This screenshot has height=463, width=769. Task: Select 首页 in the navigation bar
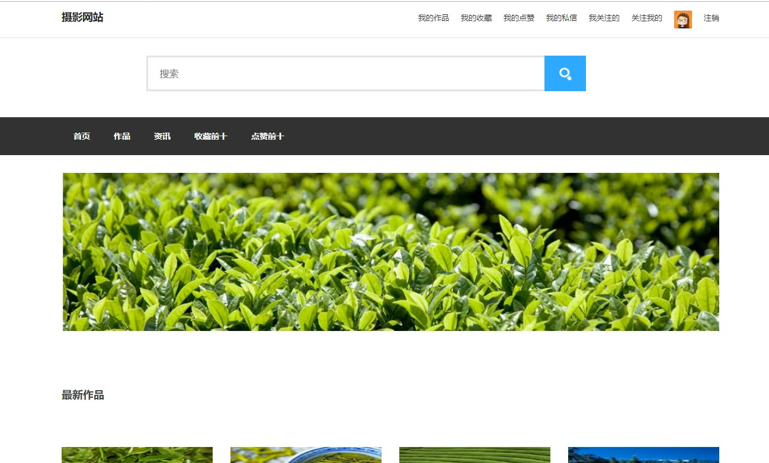tap(82, 136)
